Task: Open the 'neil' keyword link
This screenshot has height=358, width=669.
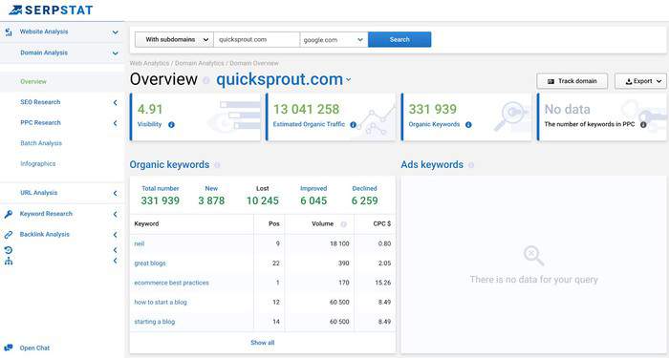Action: point(140,243)
